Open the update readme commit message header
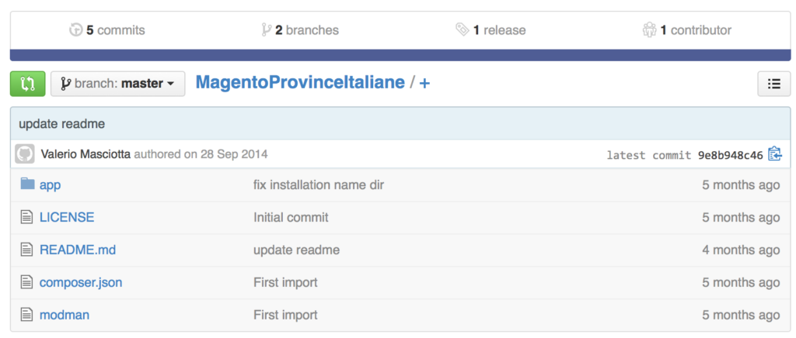Image resolution: width=796 pixels, height=338 pixels. 62,124
